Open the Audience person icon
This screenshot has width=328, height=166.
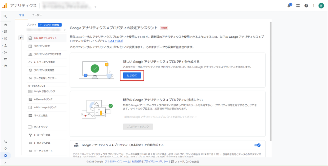[6, 45]
